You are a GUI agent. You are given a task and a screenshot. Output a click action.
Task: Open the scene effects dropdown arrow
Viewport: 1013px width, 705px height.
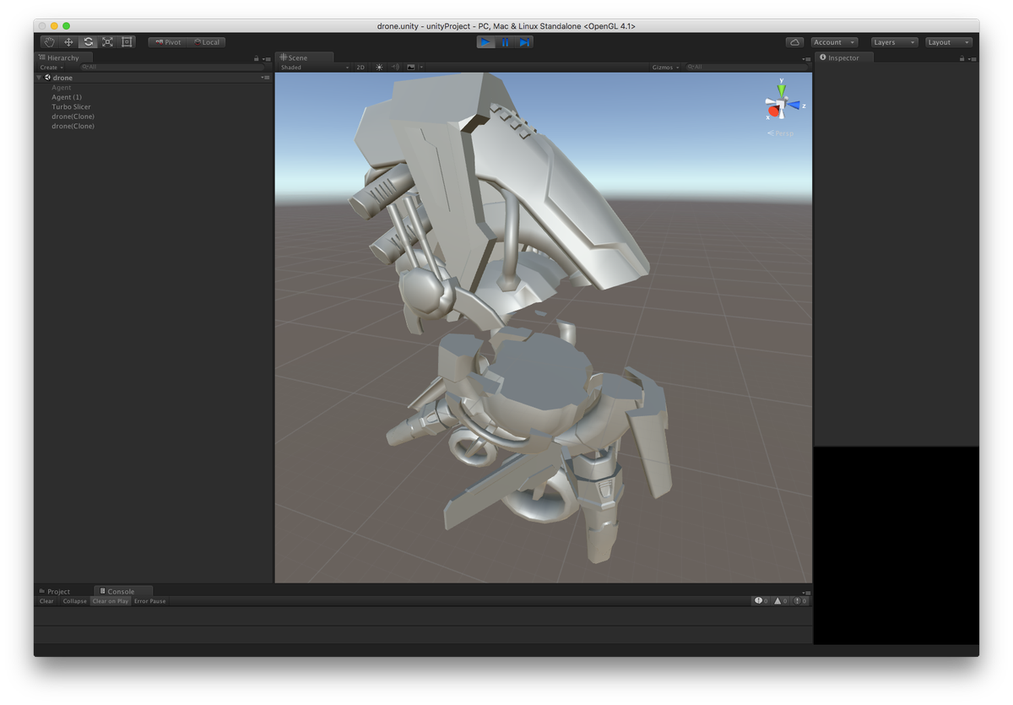421,68
